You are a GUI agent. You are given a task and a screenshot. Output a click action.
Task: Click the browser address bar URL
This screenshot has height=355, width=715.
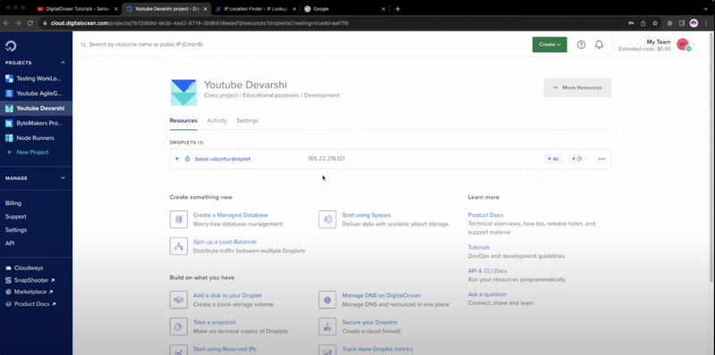pyautogui.click(x=199, y=23)
